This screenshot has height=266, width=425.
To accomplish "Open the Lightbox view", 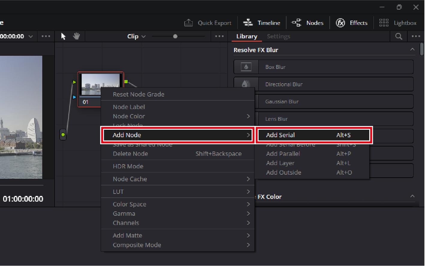I will tap(398, 23).
